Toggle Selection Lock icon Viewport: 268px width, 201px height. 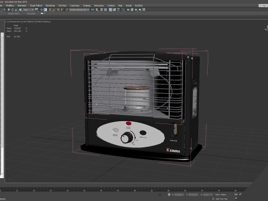[165, 195]
